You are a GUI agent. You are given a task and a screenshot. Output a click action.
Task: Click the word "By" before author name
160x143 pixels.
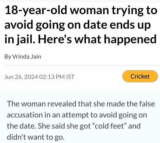pos(8,57)
